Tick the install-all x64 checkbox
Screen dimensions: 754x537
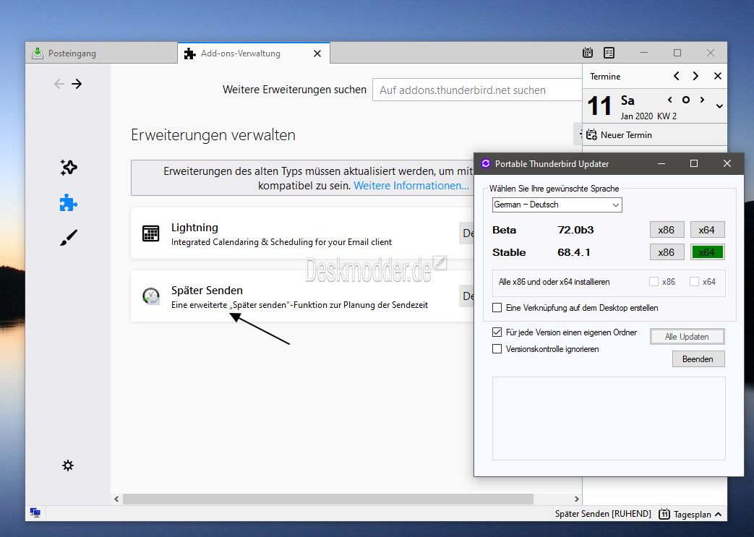coord(694,282)
